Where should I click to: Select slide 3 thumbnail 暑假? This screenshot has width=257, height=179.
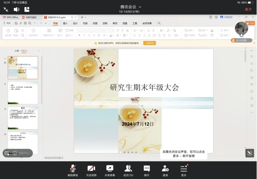23,119
